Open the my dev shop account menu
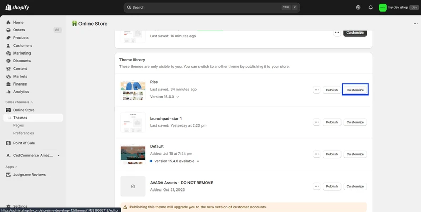 (x=399, y=7)
